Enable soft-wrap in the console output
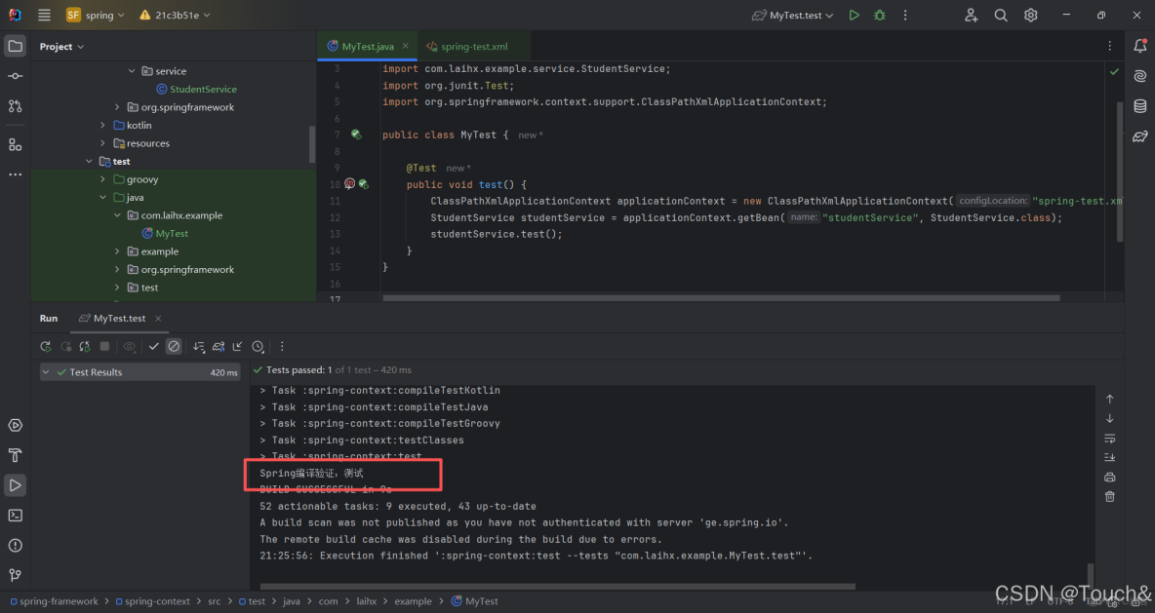Screen dimensions: 1155x613 tap(1109, 439)
